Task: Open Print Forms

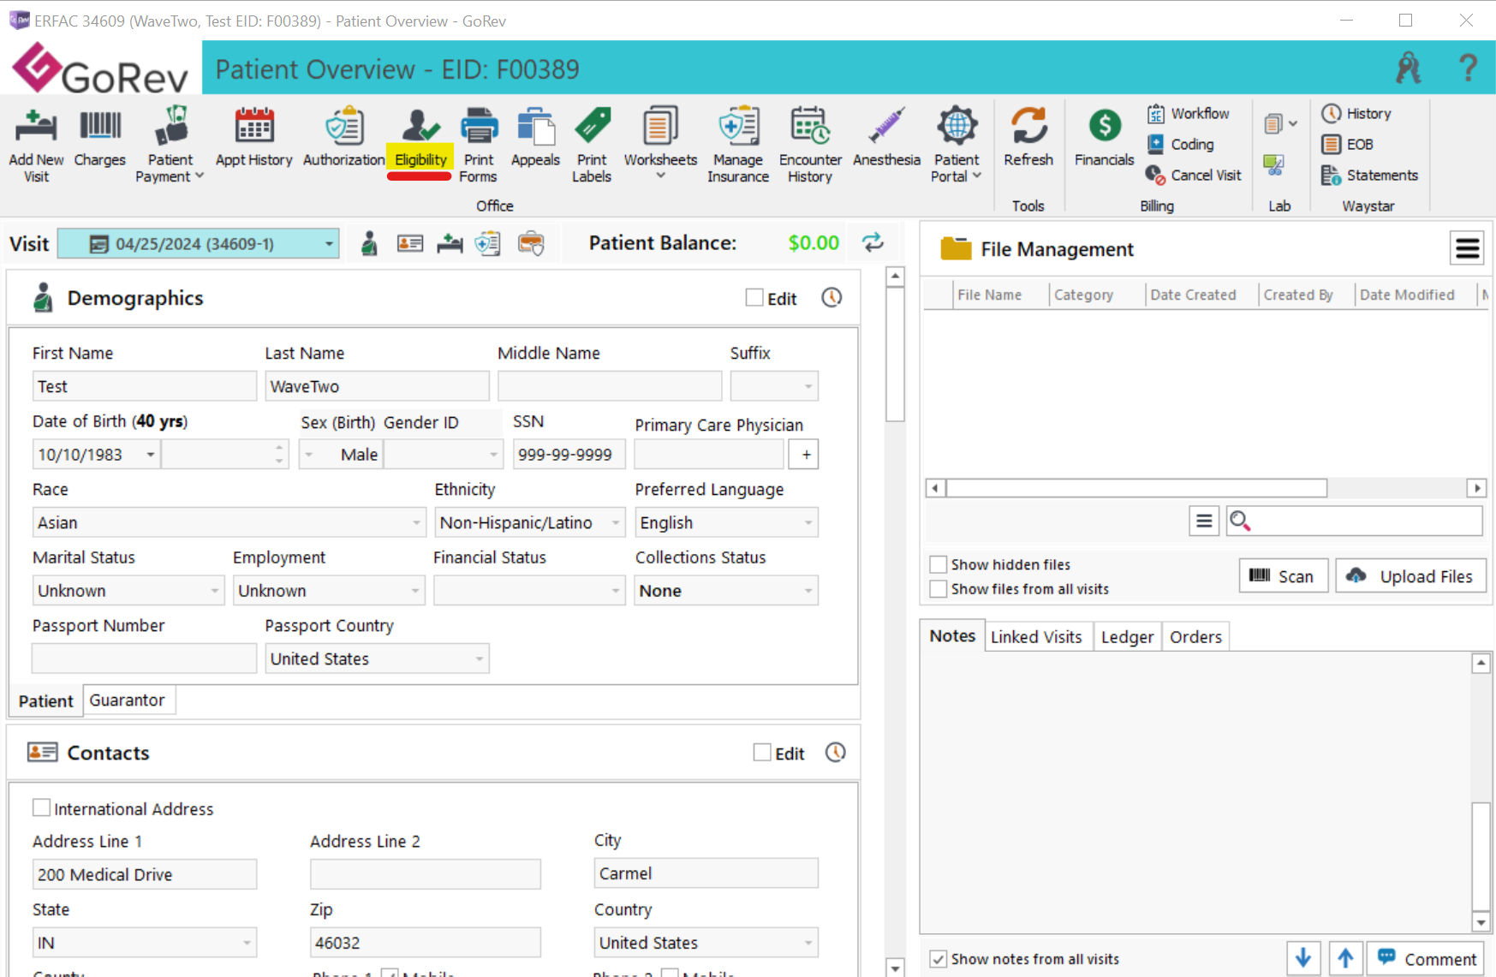Action: [x=479, y=146]
